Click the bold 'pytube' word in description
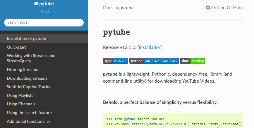 (x=110, y=74)
